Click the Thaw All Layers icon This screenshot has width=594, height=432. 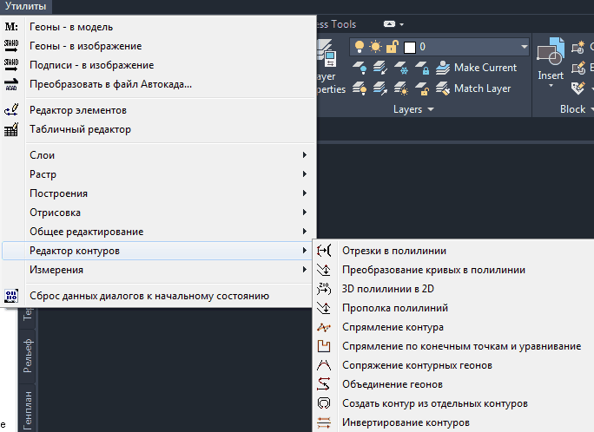click(401, 88)
